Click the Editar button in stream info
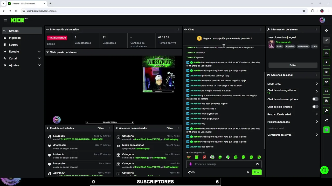The width and height of the screenshot is (332, 186). click(x=293, y=65)
